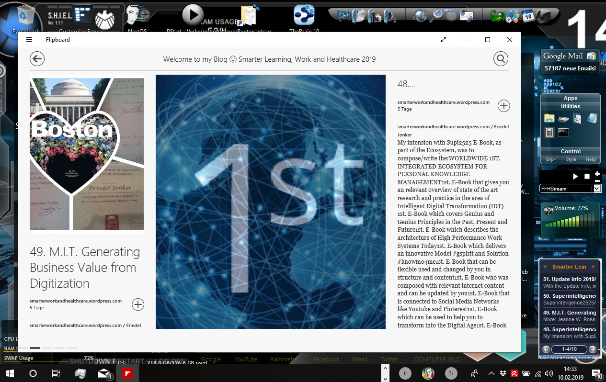
Task: Launch Command Prompt from Utilities gadget
Action: (563, 132)
